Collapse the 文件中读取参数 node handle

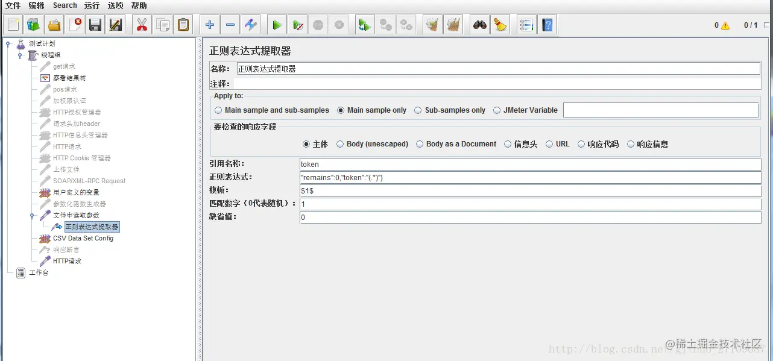pyautogui.click(x=32, y=215)
